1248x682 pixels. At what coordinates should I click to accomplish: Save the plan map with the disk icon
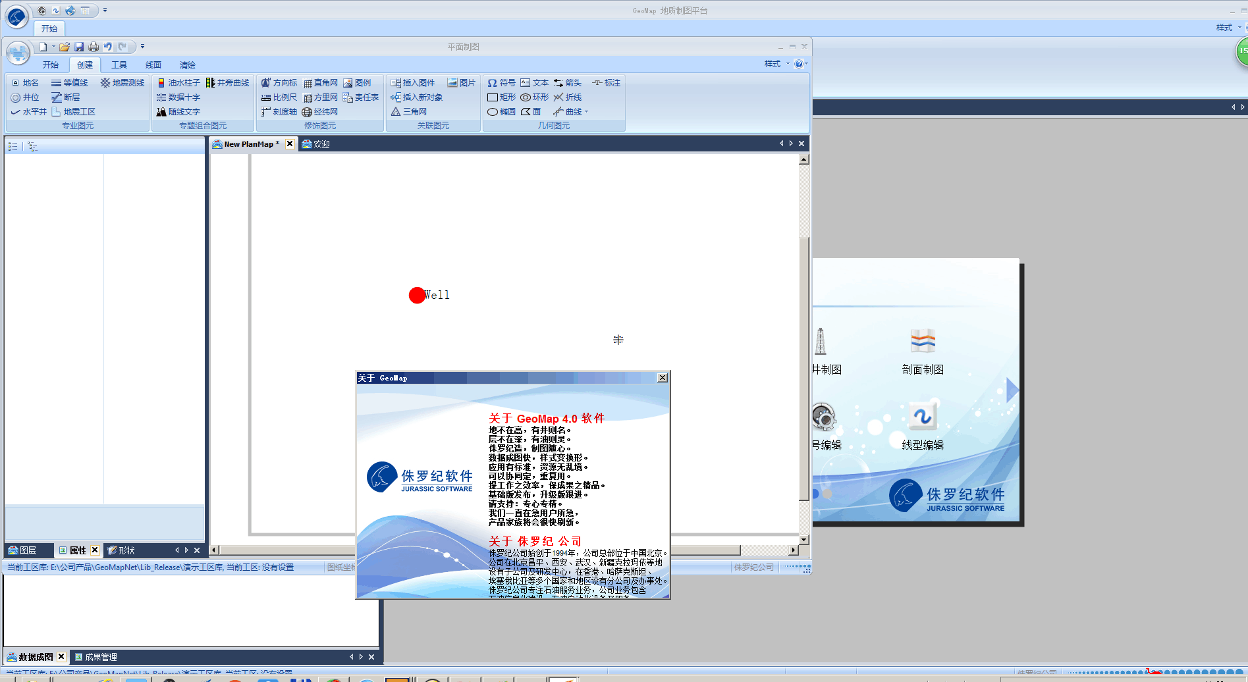(x=79, y=47)
